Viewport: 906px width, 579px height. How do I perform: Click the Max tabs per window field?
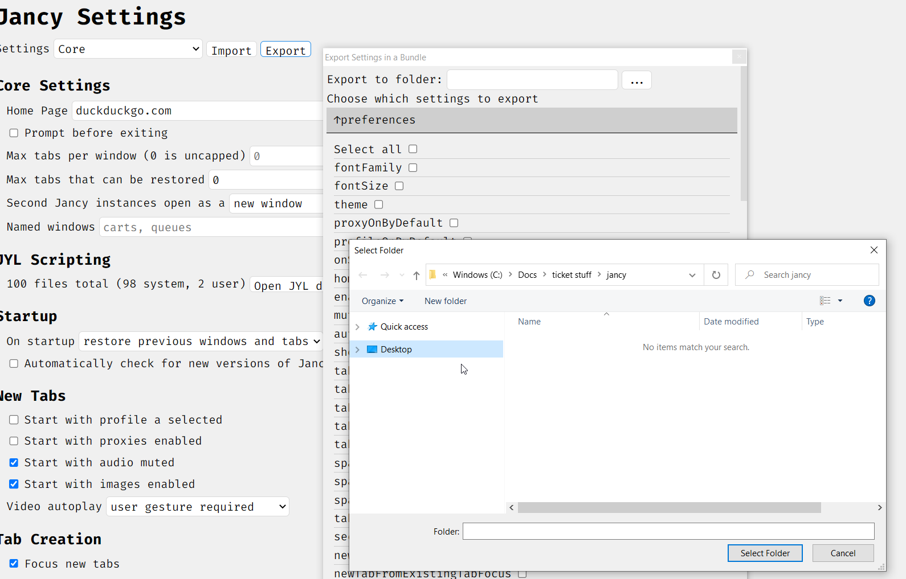coord(287,156)
